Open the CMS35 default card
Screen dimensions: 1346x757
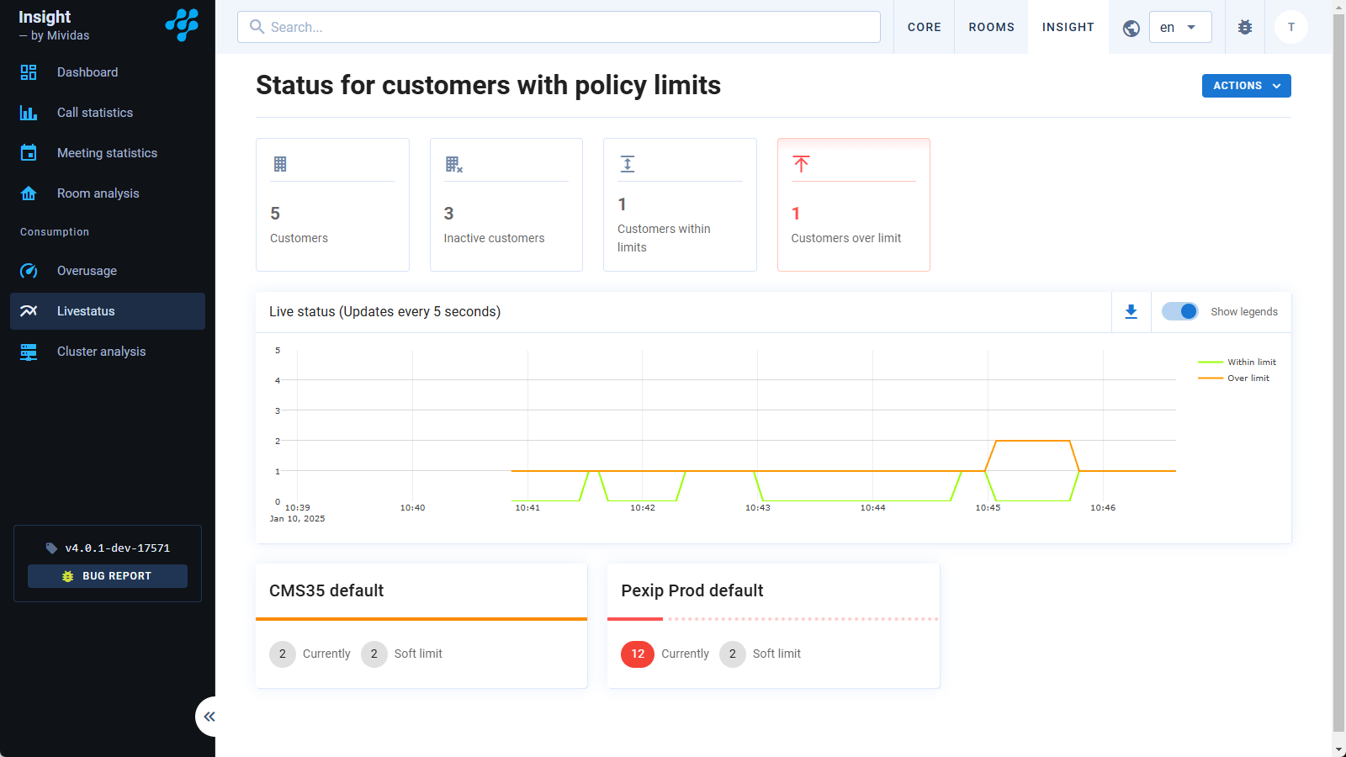click(x=421, y=626)
